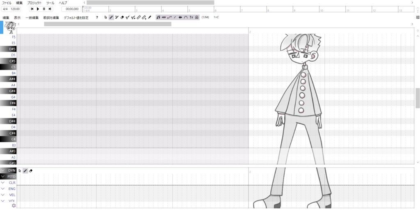Open the CLR row chevron dropdown
Screen dimensions: 420x211
pos(3,183)
